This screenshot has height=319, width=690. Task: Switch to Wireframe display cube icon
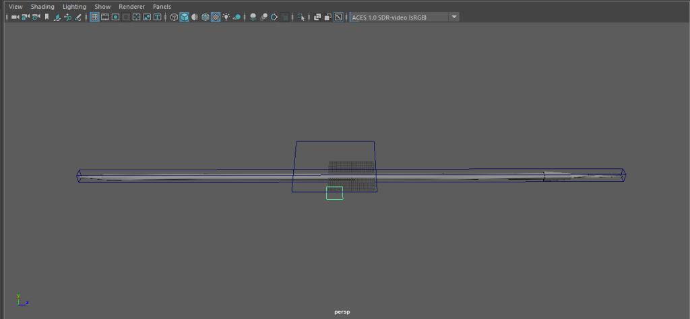tap(174, 17)
